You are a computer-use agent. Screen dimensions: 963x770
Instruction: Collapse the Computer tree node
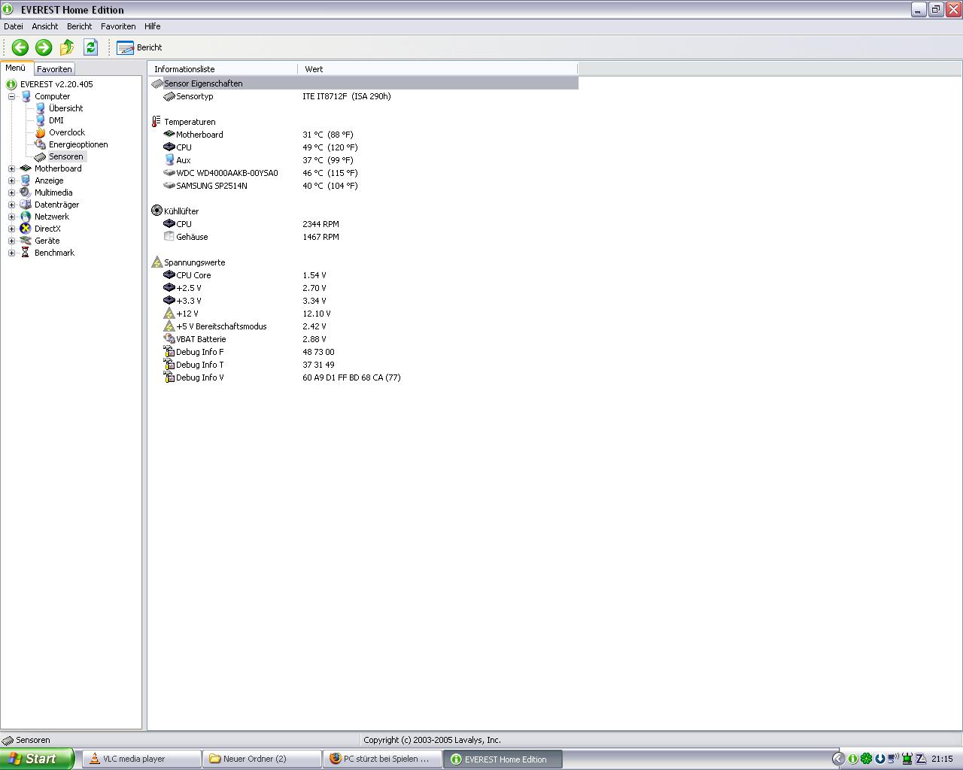coord(11,96)
